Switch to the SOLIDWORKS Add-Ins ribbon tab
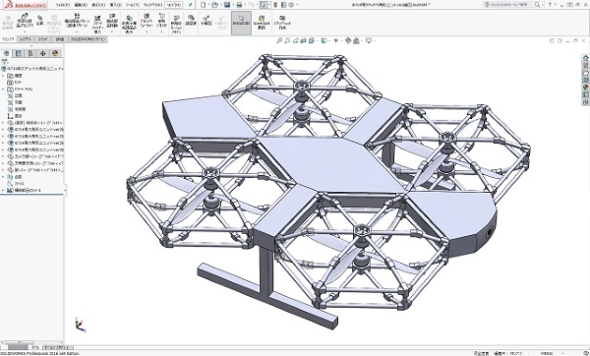590x356 pixels. [88, 39]
